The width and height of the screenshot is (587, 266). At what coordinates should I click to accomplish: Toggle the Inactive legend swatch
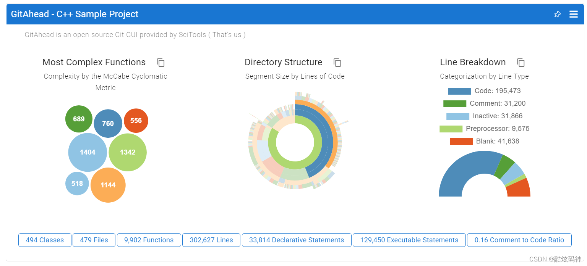pos(458,116)
